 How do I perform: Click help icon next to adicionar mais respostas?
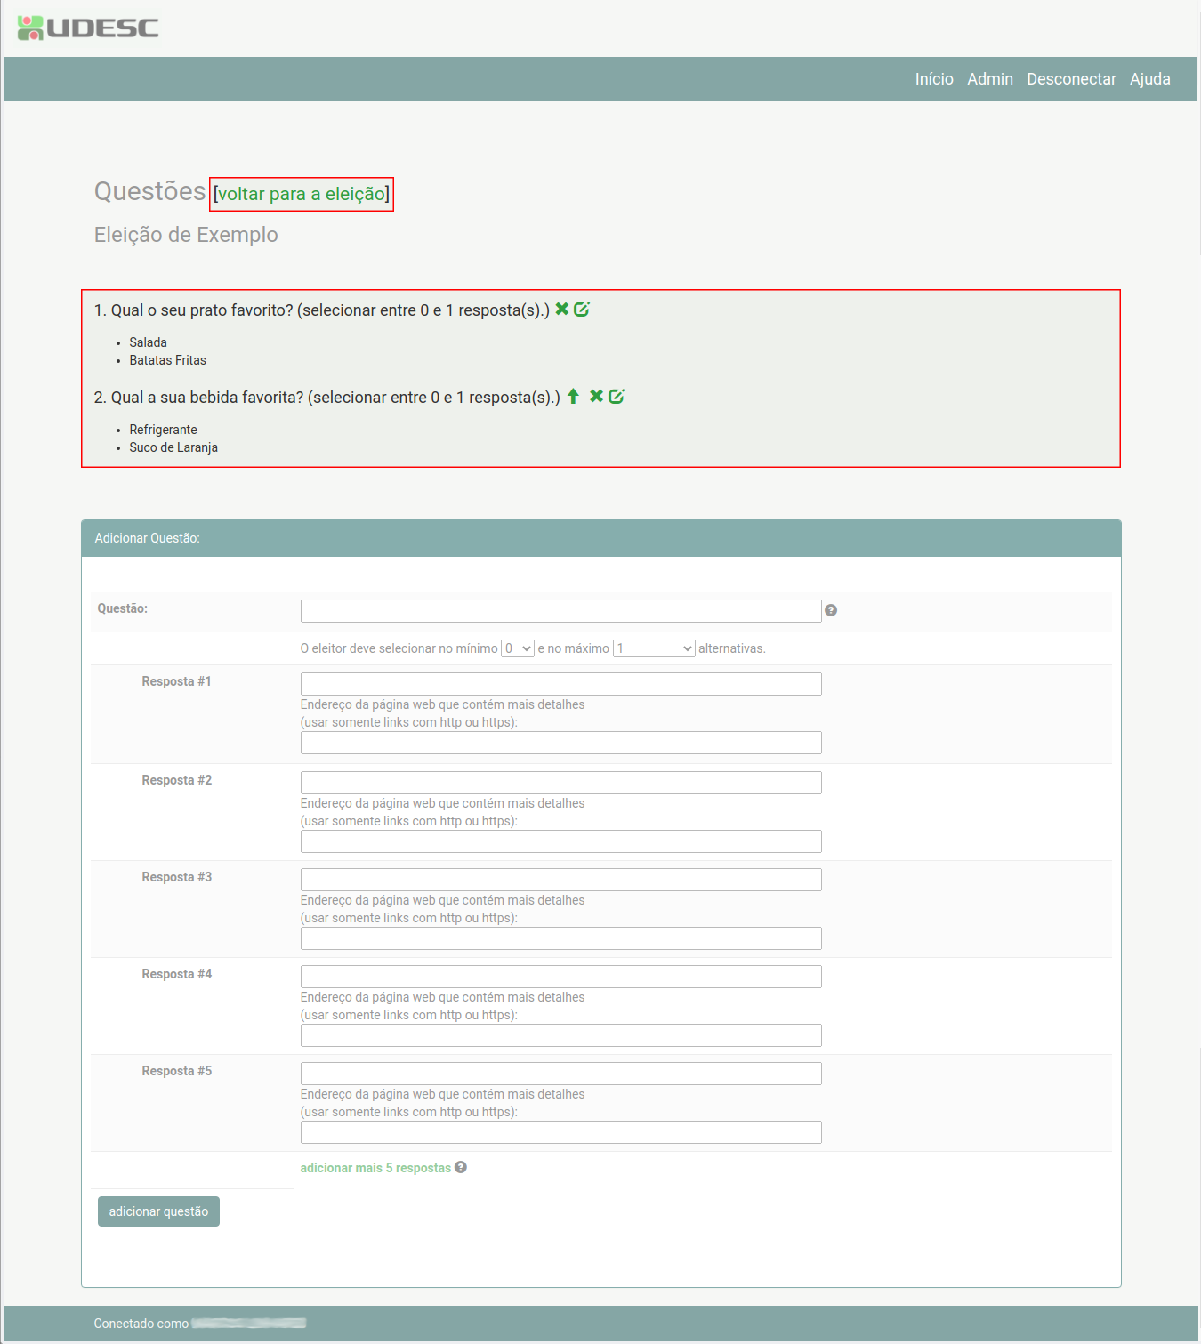[461, 1167]
